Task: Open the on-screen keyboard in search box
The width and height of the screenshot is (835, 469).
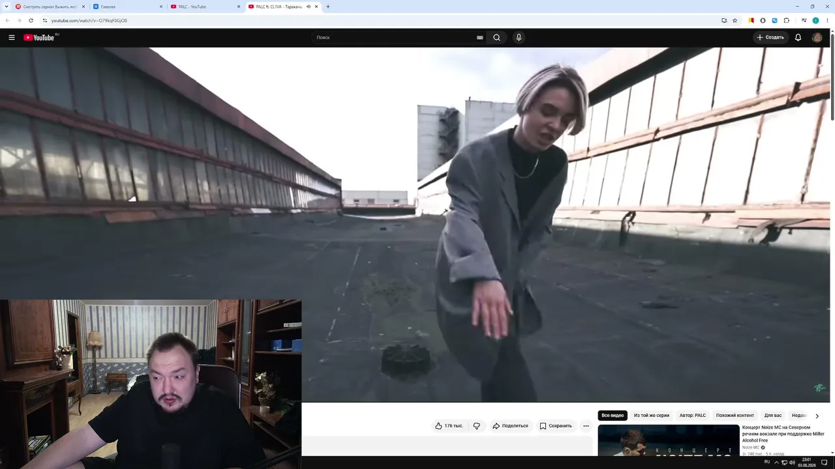Action: click(479, 38)
